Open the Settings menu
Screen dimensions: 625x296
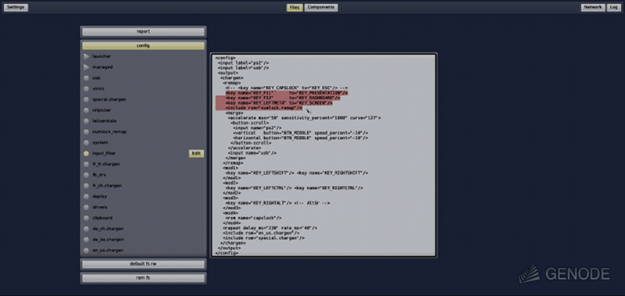[16, 7]
